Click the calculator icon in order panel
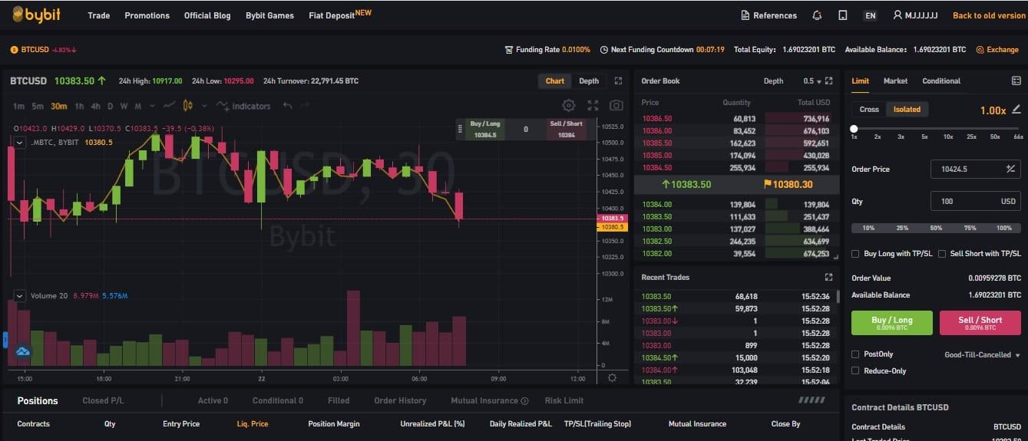The width and height of the screenshot is (1028, 441). tap(1016, 81)
